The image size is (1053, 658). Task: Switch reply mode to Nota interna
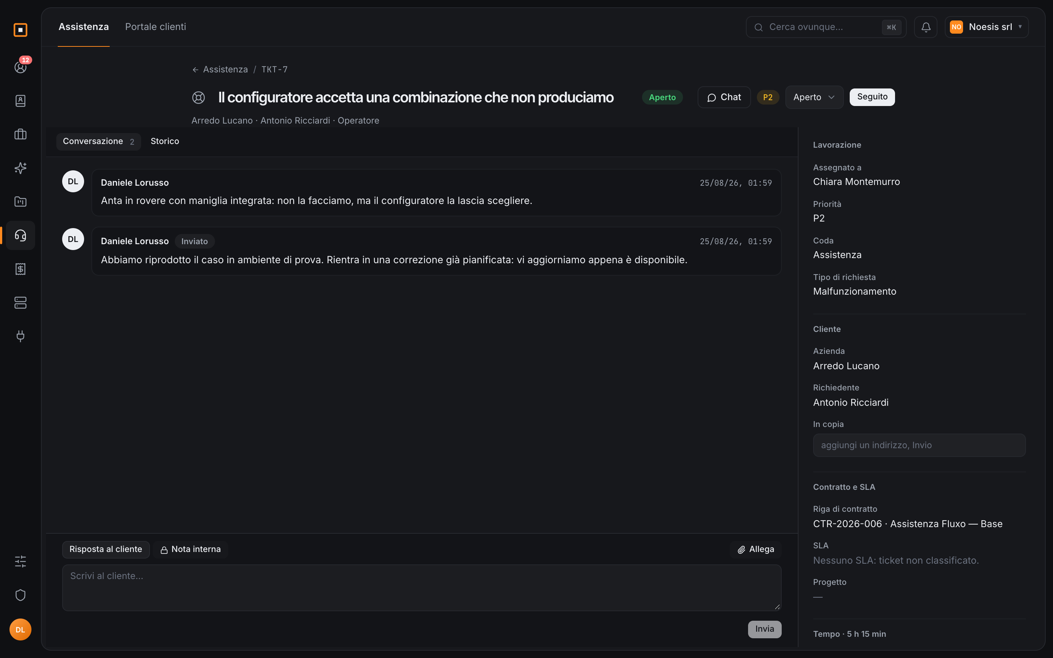(190, 549)
